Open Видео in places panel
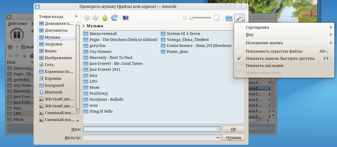Screen dimensions: 337x147 coord(57,51)
